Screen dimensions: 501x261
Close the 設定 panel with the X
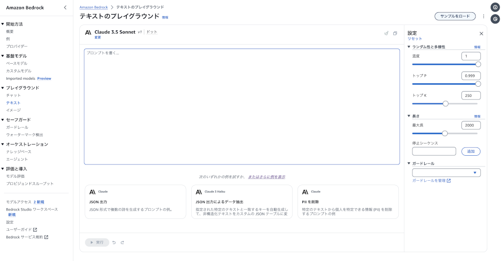481,34
